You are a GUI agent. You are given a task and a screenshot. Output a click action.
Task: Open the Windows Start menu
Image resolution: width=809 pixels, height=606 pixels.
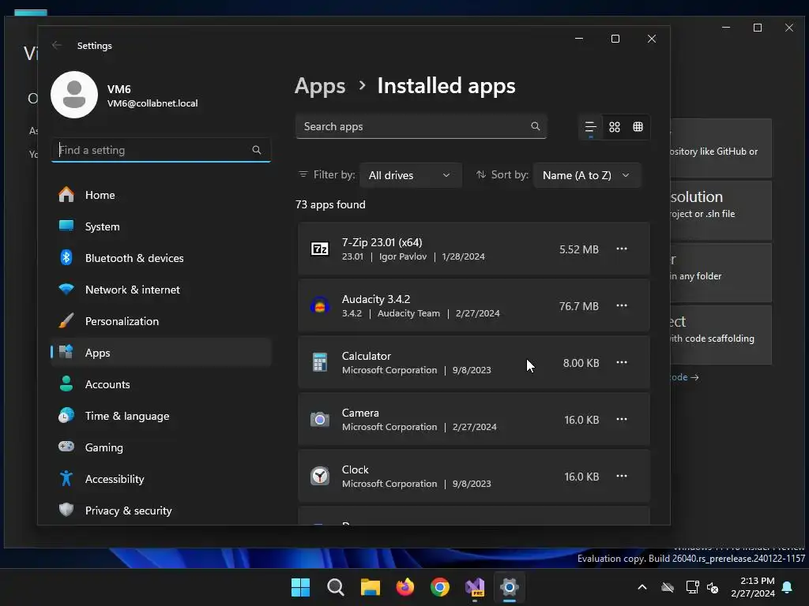[301, 587]
